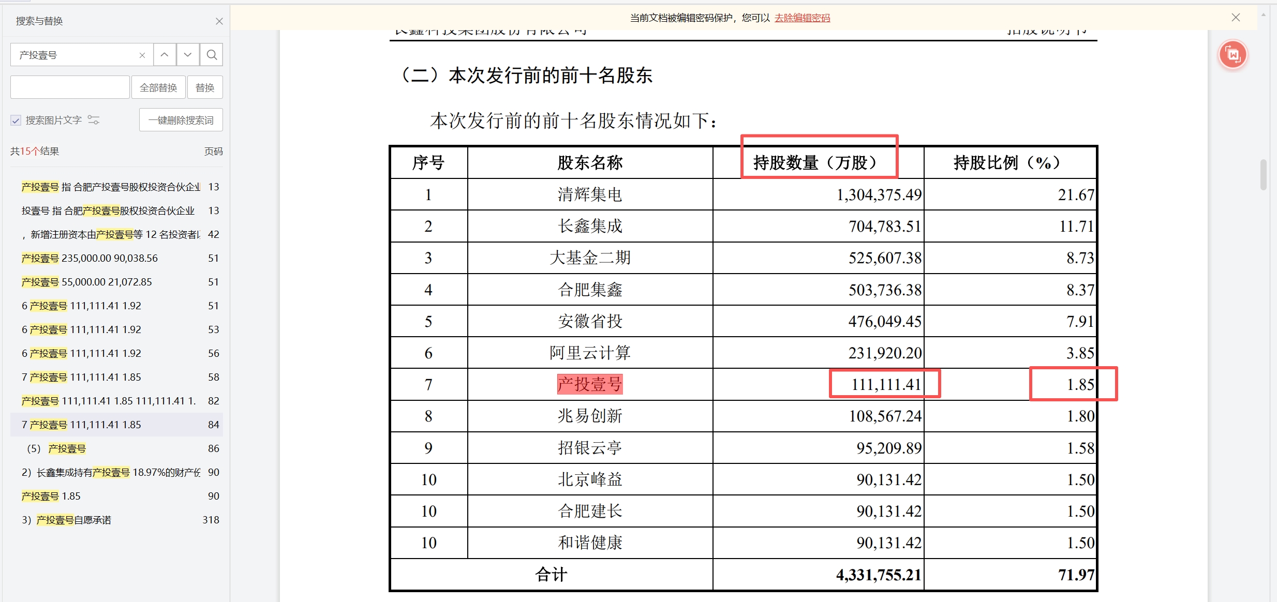This screenshot has width=1277, height=602.
Task: Click the vertical scrollbar thumb
Action: [x=1263, y=175]
